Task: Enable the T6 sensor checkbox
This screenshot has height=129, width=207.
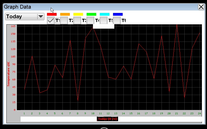Action: pyautogui.click(x=117, y=21)
